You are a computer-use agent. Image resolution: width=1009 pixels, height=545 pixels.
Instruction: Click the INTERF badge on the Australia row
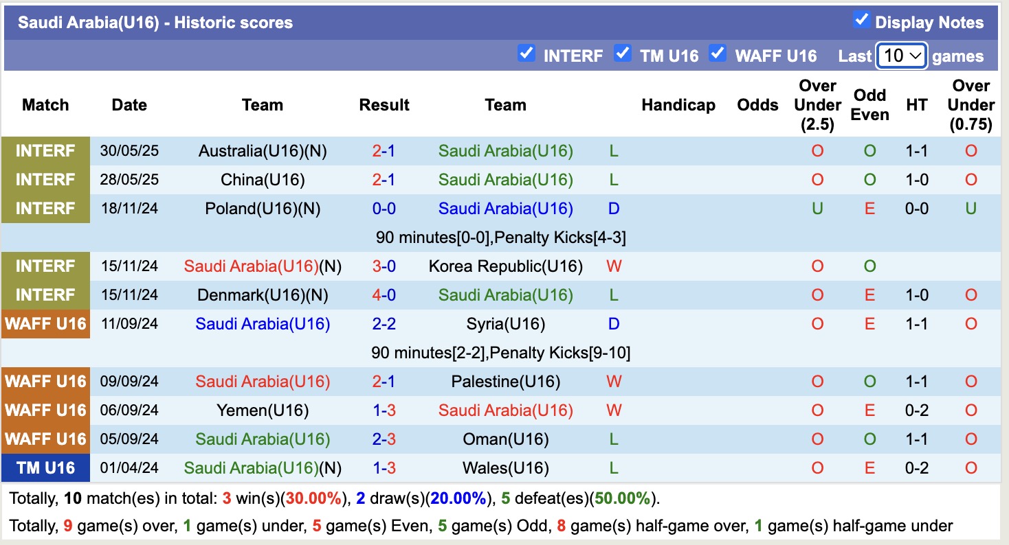pyautogui.click(x=45, y=150)
